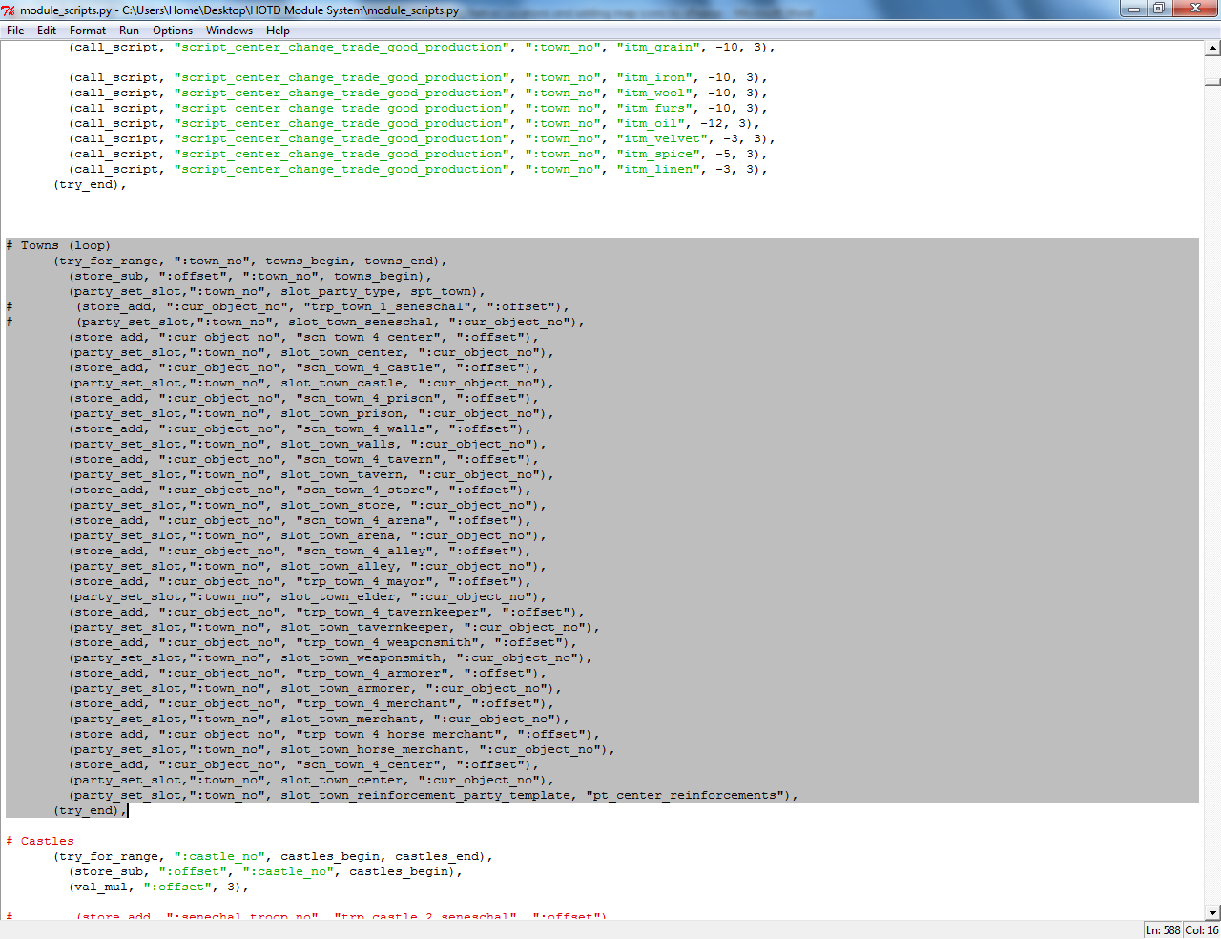The width and height of the screenshot is (1221, 939).
Task: Click towns_end in try_for_range line
Action: pos(399,261)
